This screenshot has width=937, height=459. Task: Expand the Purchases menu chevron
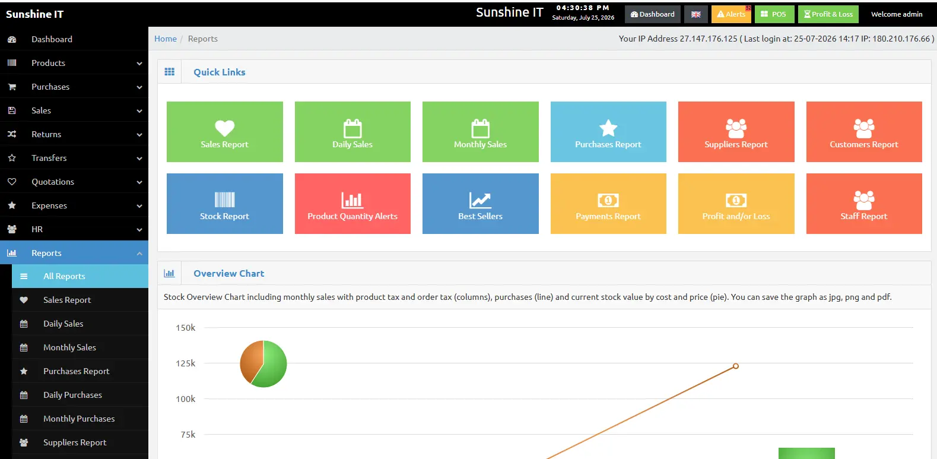pyautogui.click(x=139, y=87)
